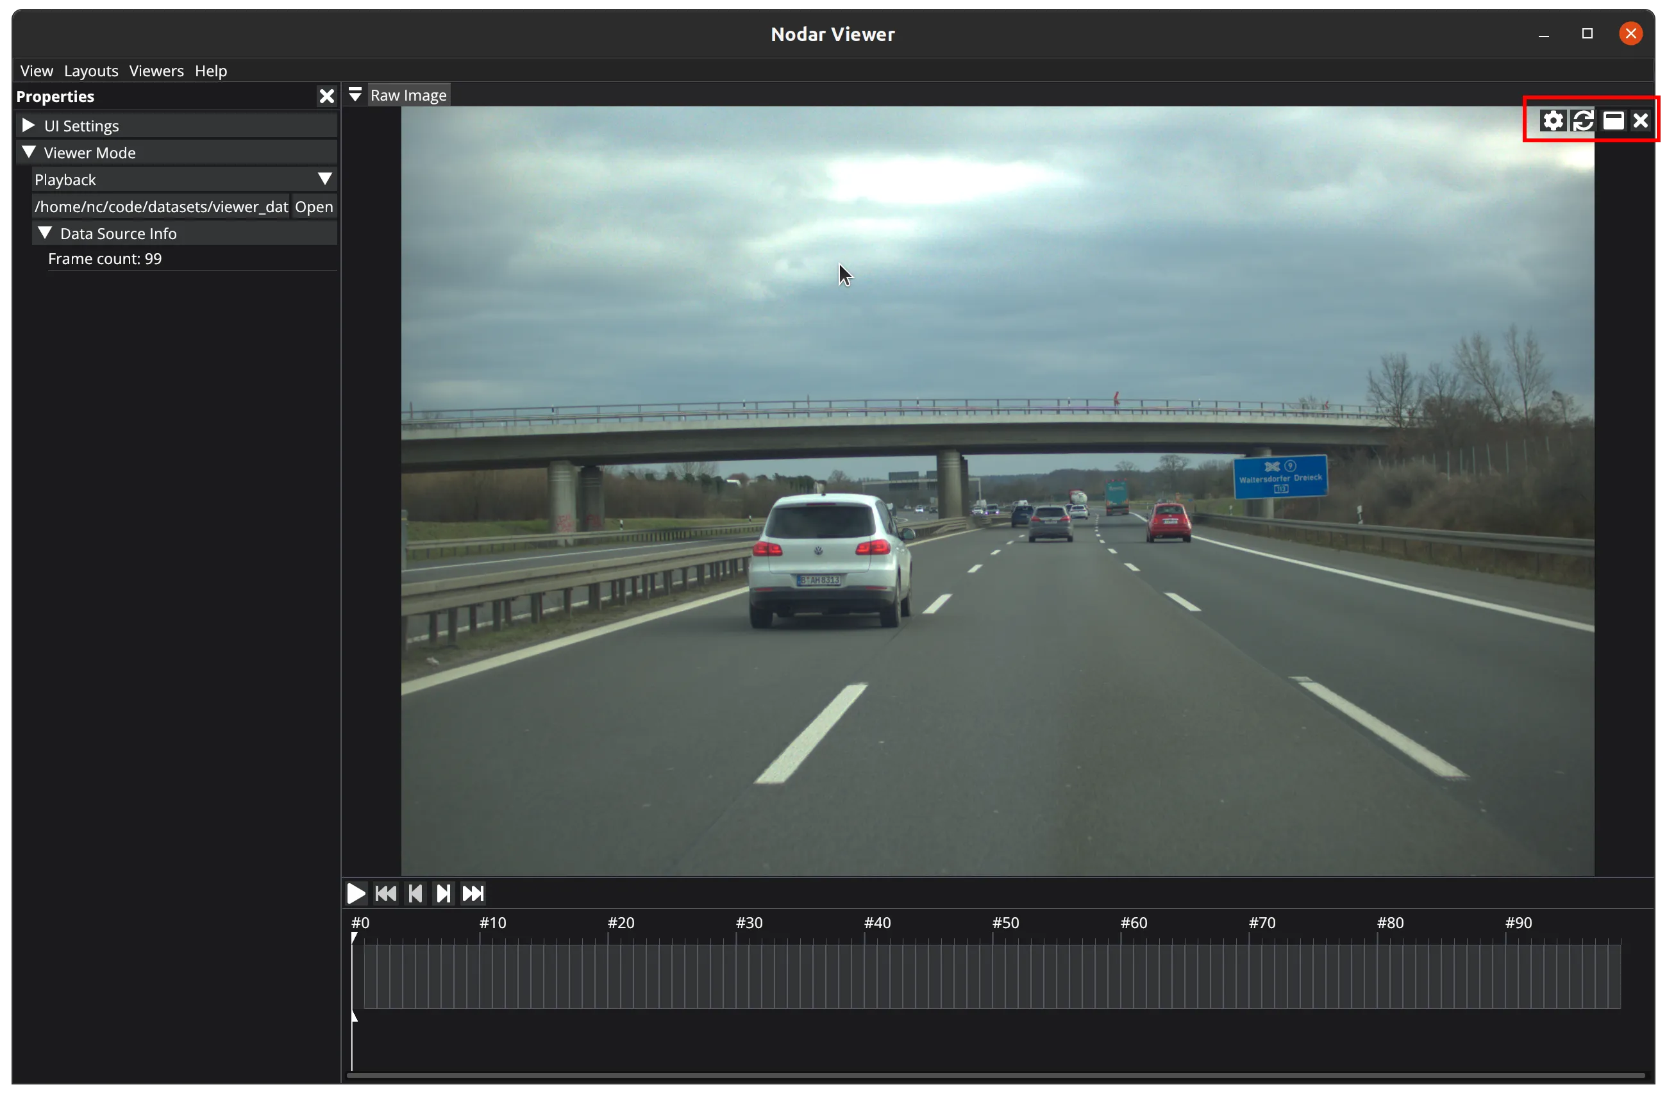Click the dataset path input field
This screenshot has width=1667, height=1096.
pyautogui.click(x=161, y=206)
